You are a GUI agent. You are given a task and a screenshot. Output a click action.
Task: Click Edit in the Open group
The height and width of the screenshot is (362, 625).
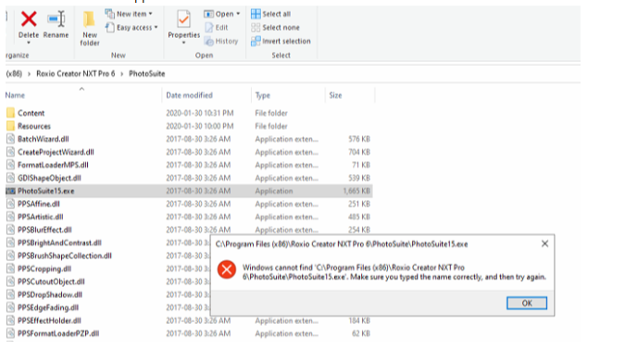[217, 28]
